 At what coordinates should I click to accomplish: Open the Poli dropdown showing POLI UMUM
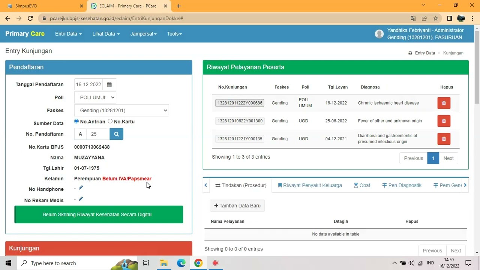click(x=95, y=97)
